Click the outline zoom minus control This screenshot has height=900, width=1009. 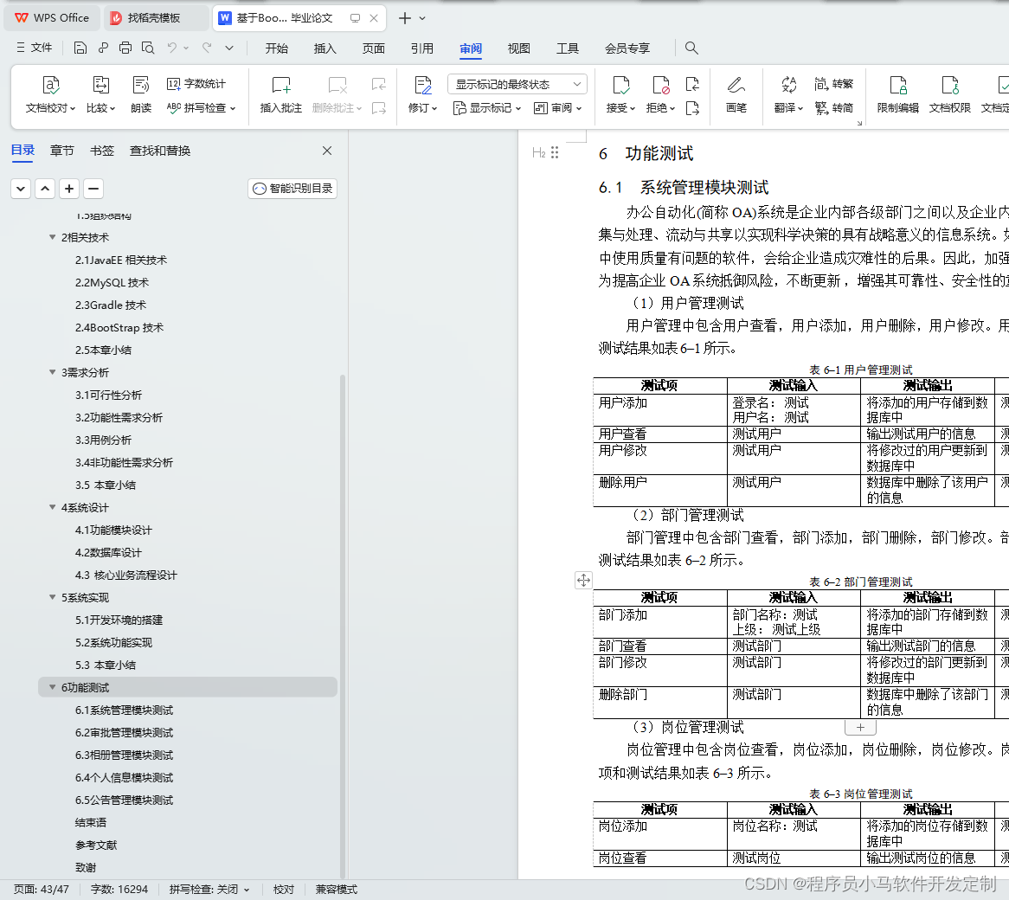pyautogui.click(x=93, y=188)
